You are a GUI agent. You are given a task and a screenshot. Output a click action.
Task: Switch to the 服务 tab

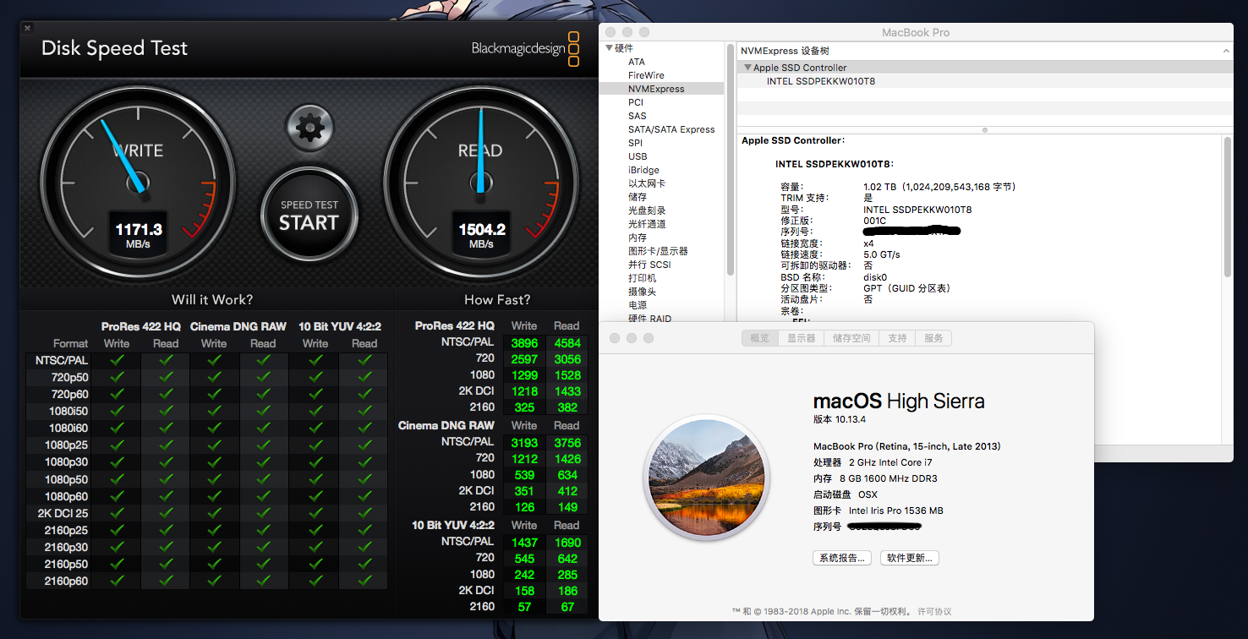pyautogui.click(x=933, y=338)
